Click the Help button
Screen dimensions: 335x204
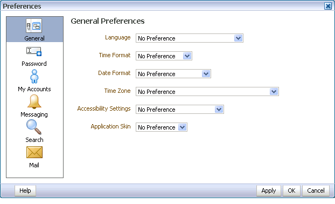pos(25,191)
